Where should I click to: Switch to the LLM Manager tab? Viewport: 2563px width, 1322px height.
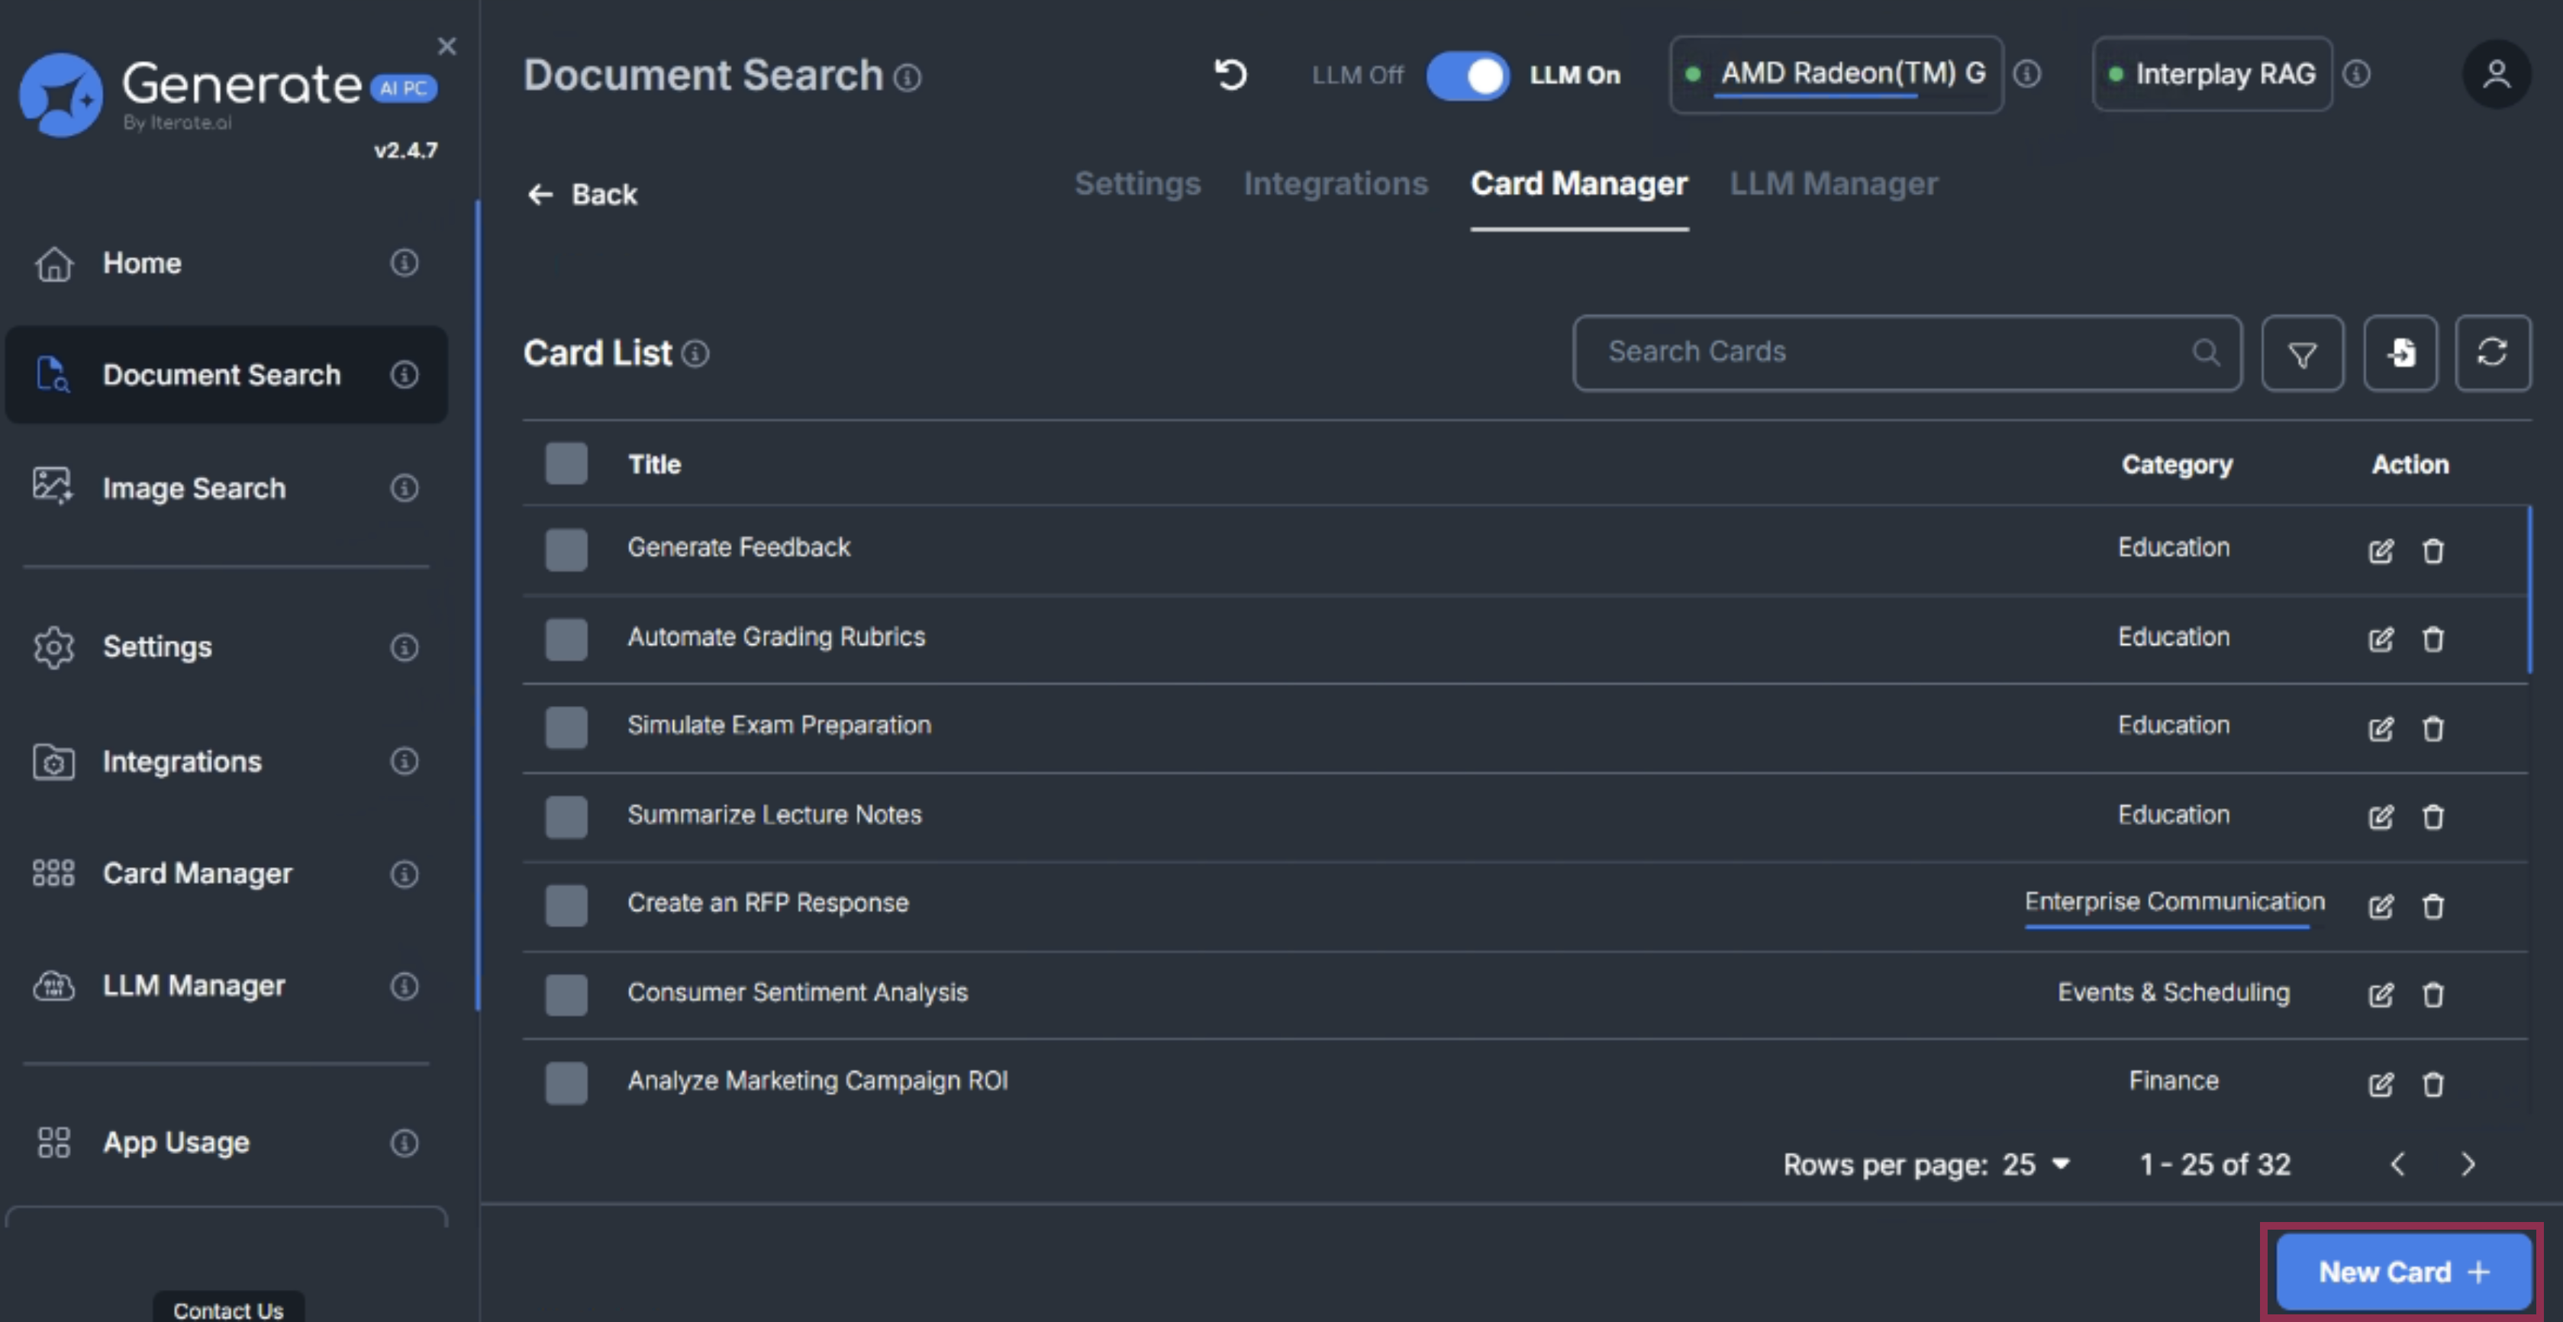coord(1833,184)
